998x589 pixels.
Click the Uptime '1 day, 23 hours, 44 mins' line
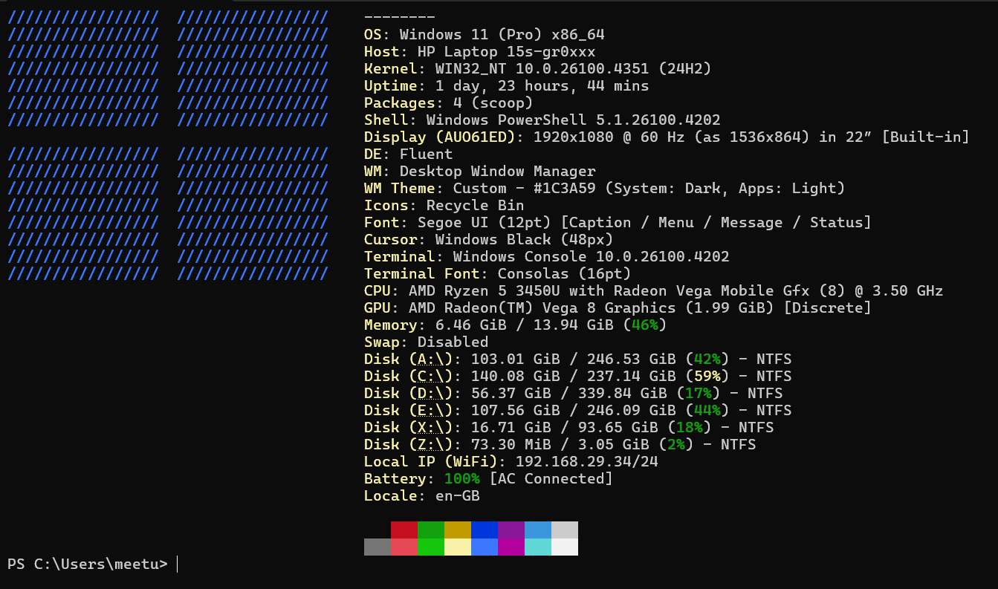[506, 85]
